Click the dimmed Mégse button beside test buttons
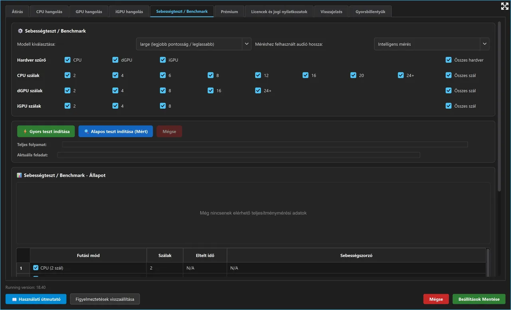511x310 pixels. [x=169, y=131]
